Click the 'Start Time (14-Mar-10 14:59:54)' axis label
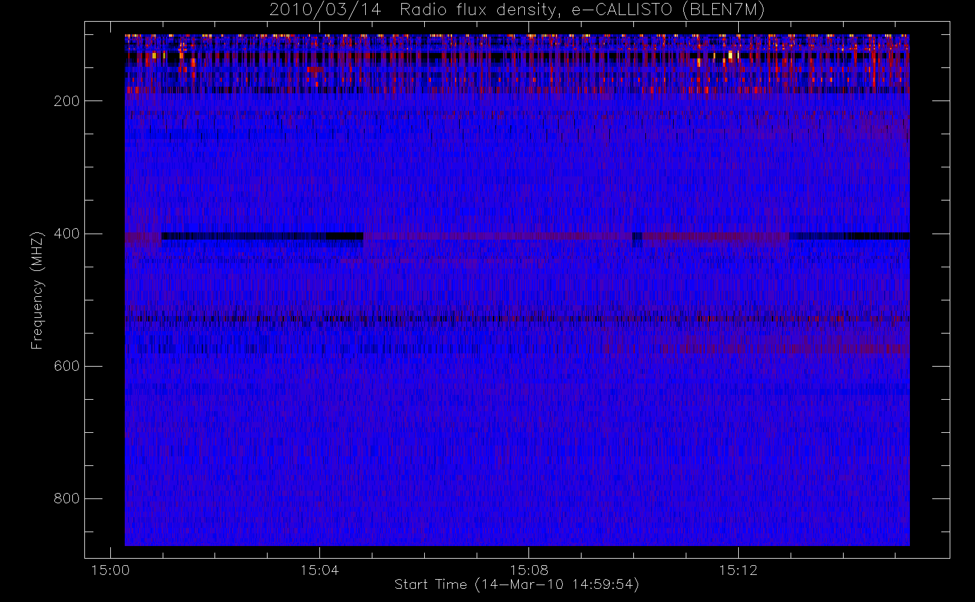Viewport: 975px width, 602px height. pos(516,585)
